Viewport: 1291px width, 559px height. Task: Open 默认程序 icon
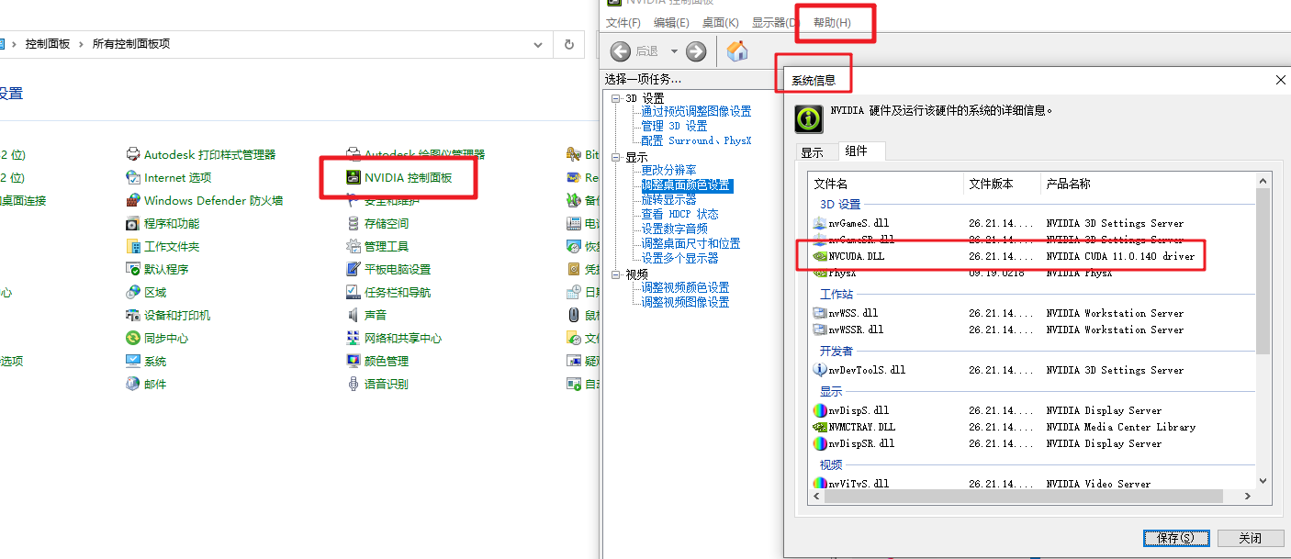click(133, 269)
